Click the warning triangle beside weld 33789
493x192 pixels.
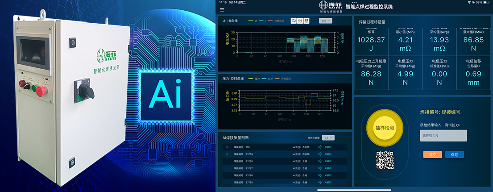point(227,154)
